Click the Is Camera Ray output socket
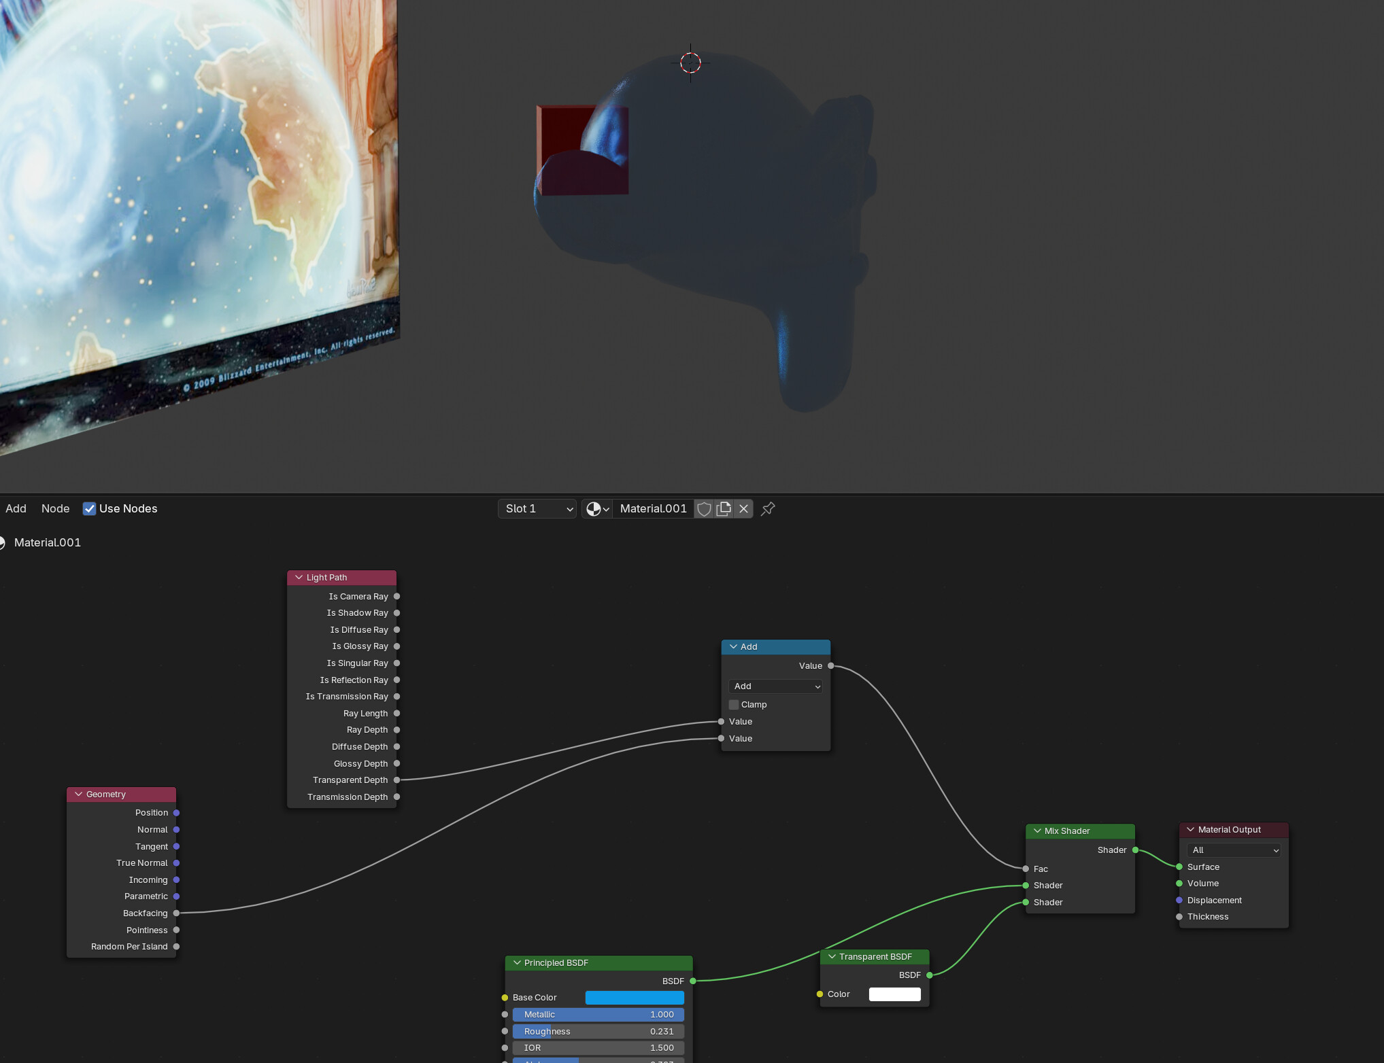The image size is (1384, 1063). click(x=396, y=596)
